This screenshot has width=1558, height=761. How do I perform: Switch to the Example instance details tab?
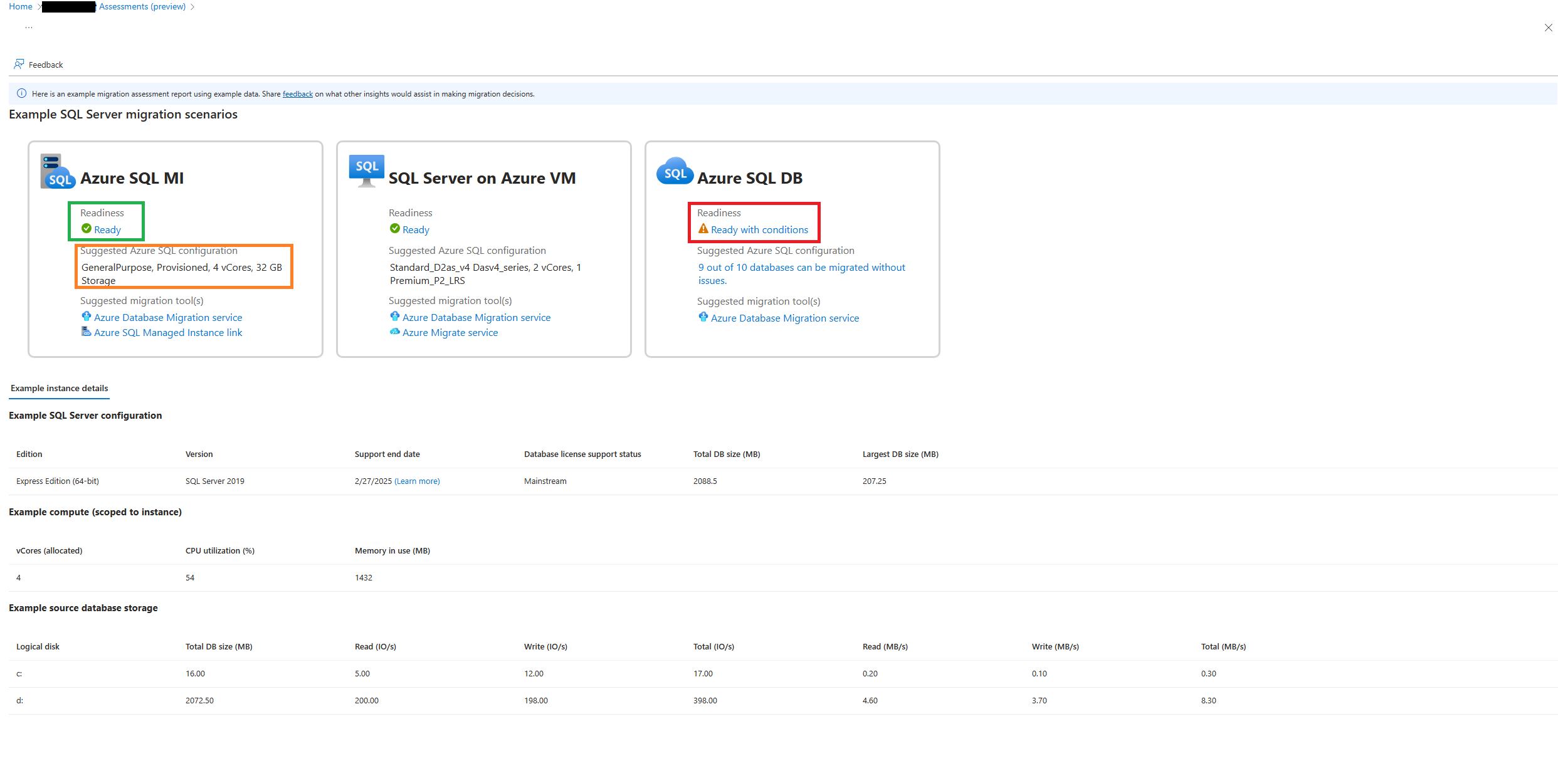click(58, 388)
